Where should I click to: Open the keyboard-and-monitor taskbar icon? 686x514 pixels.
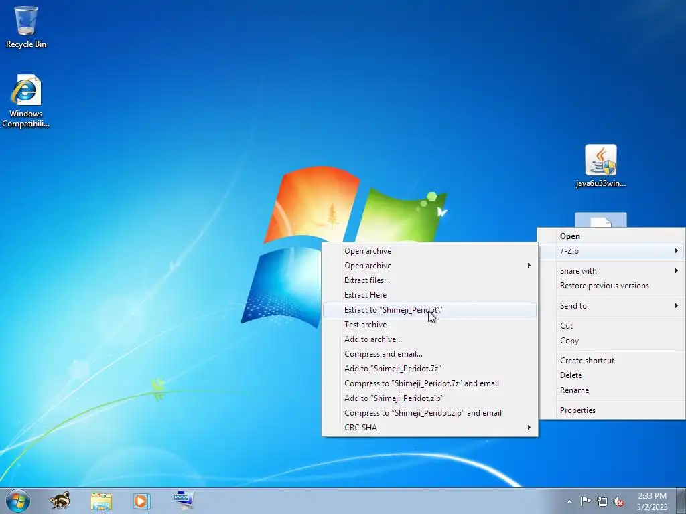pyautogui.click(x=184, y=500)
